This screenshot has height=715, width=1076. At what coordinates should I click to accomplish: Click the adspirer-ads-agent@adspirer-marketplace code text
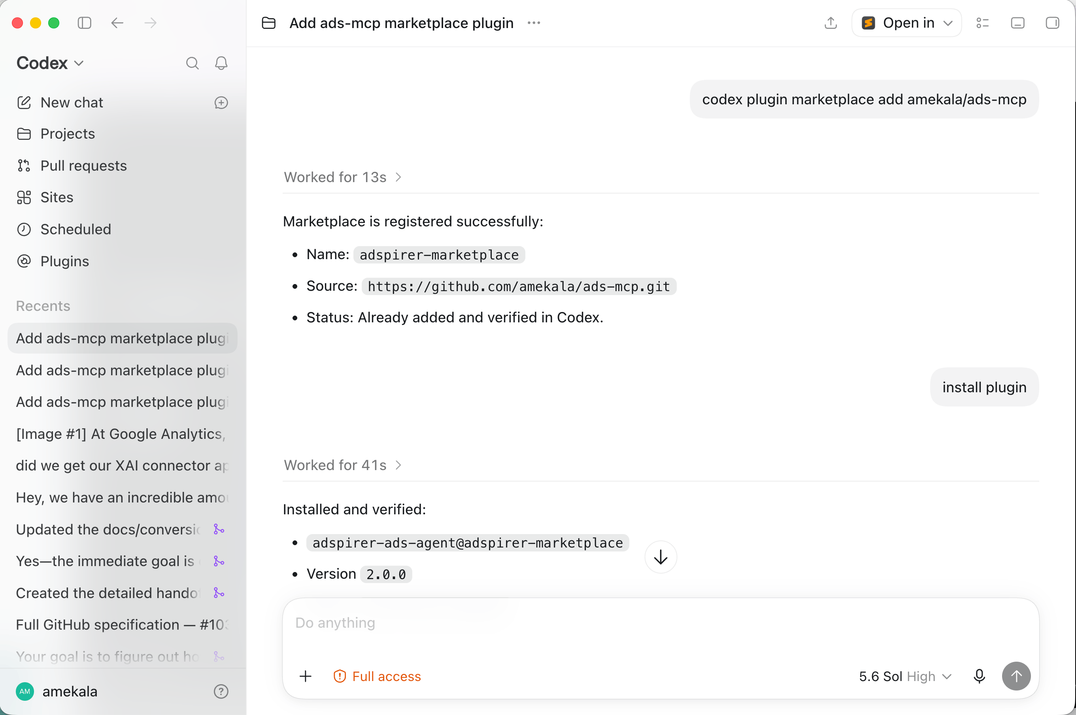(468, 543)
